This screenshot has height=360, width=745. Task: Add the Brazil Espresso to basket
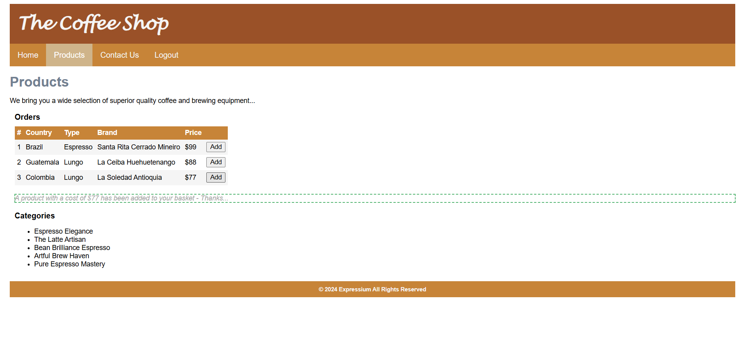pos(216,147)
